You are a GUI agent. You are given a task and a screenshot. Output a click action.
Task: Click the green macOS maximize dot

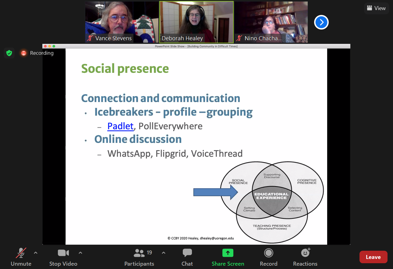tap(54, 46)
